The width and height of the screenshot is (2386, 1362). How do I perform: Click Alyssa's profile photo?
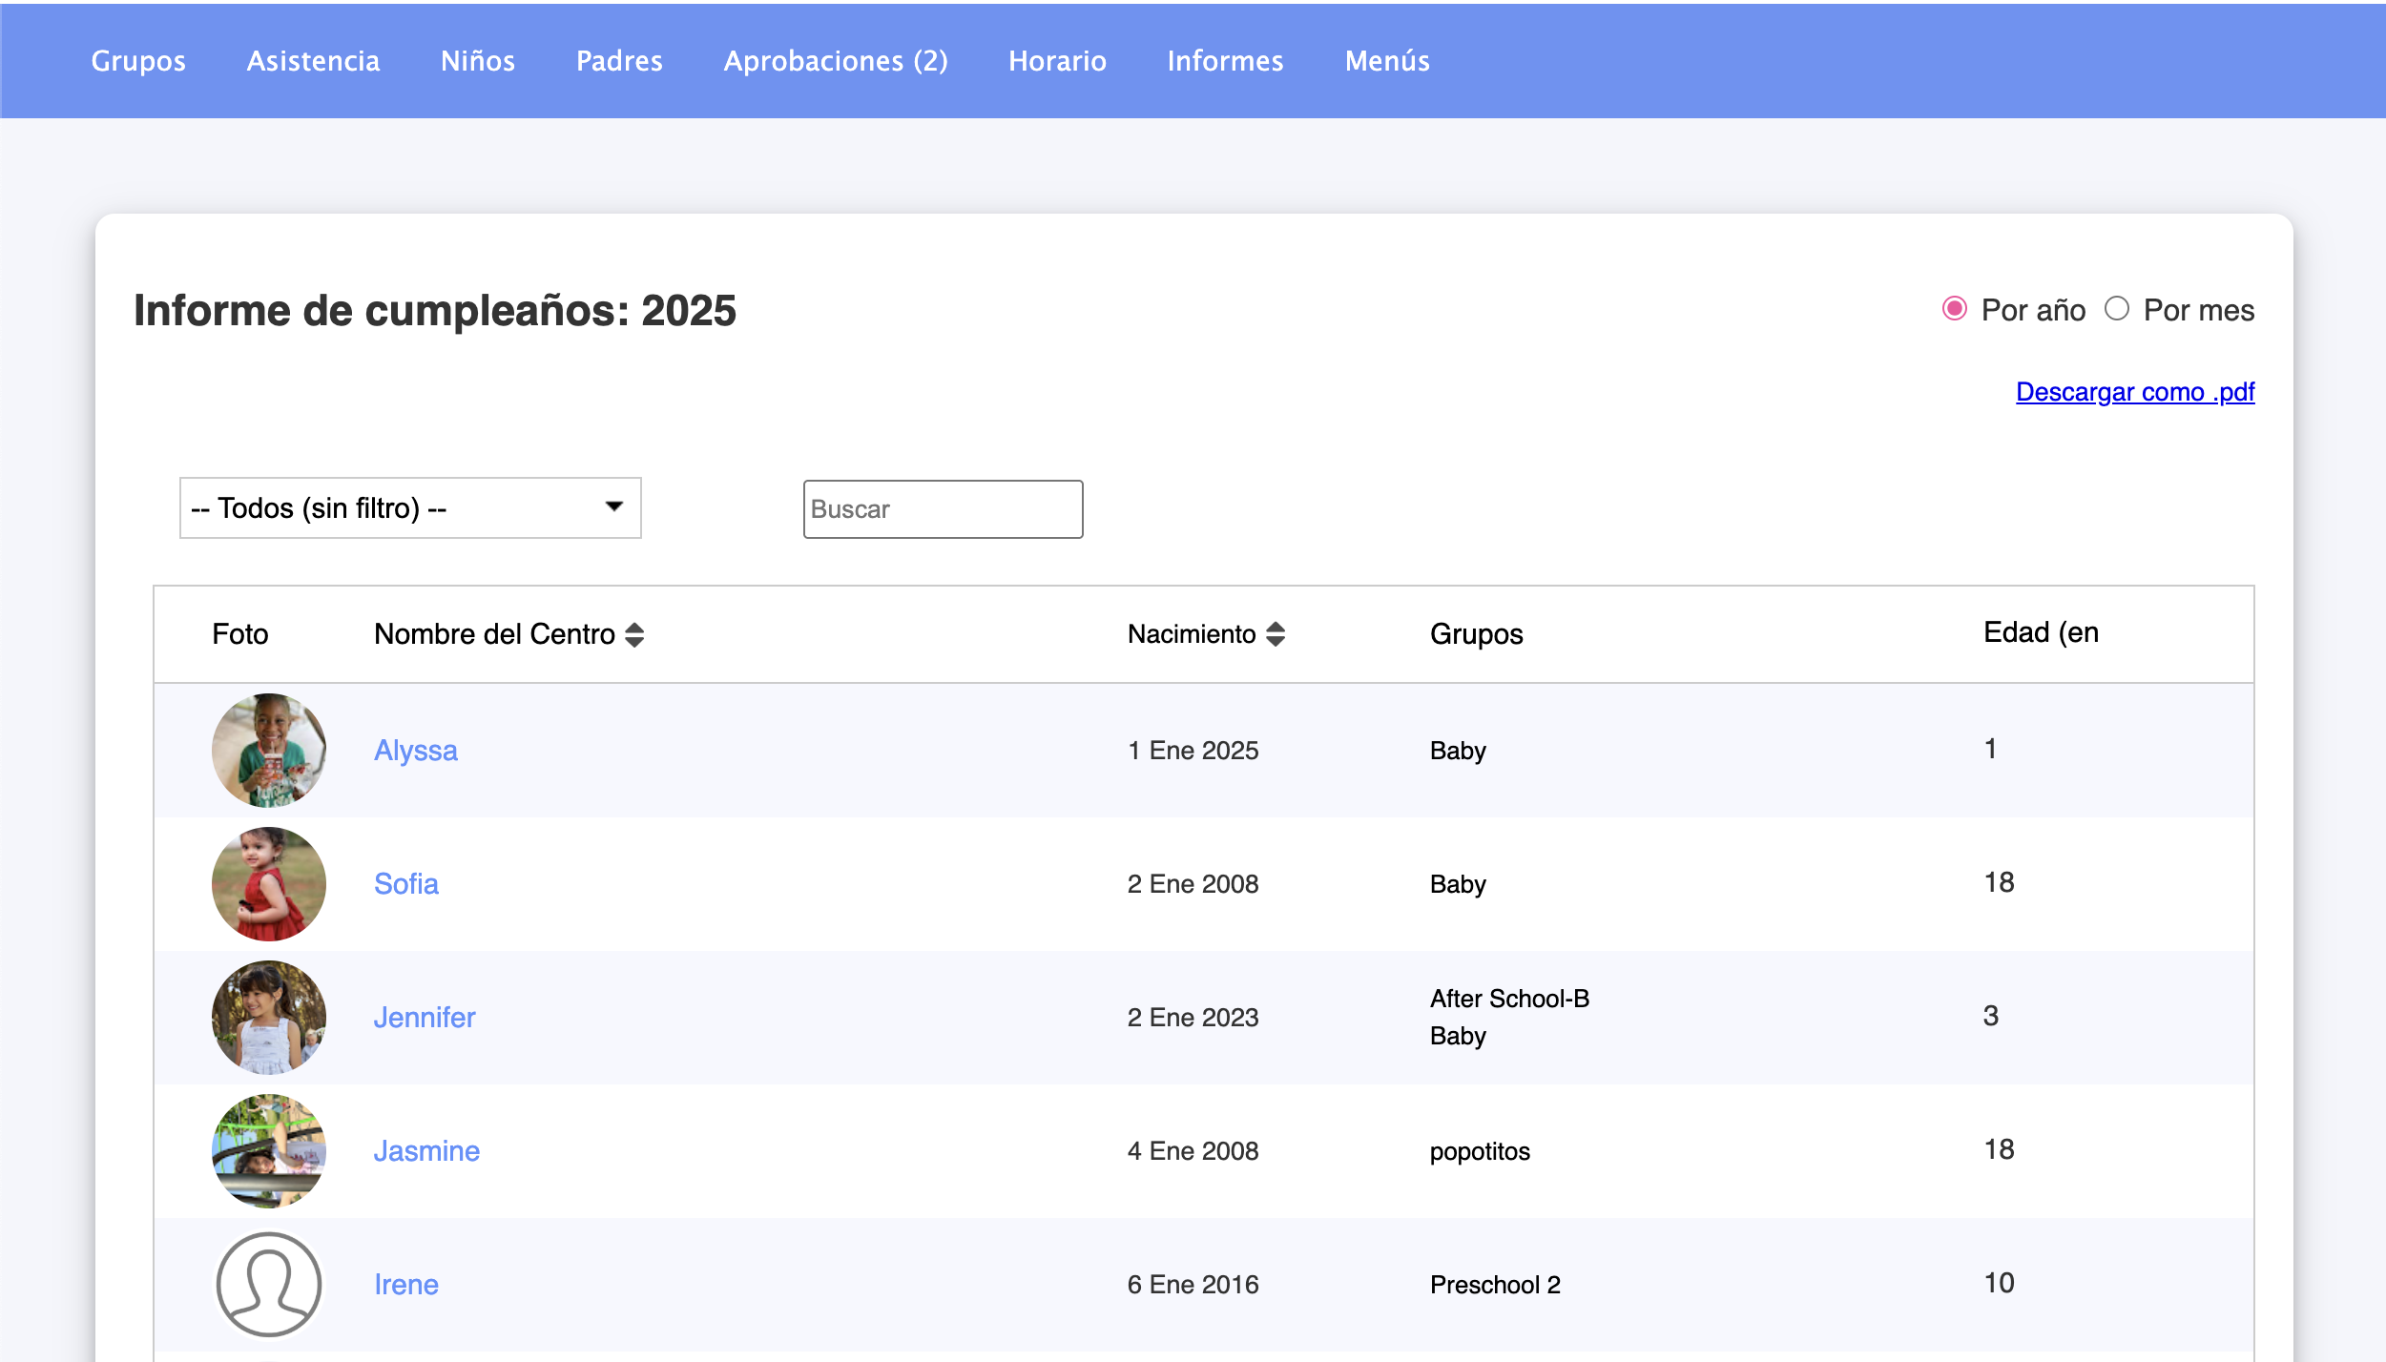tap(269, 751)
